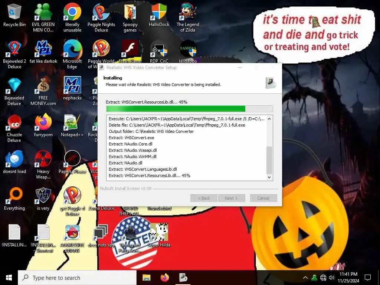Select the Papers, Please icon
The height and width of the screenshot is (285, 380).
pyautogui.click(x=72, y=163)
